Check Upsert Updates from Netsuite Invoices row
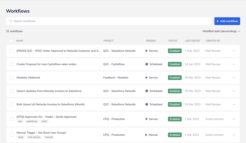This screenshot has width=246, height=143. tap(11, 91)
